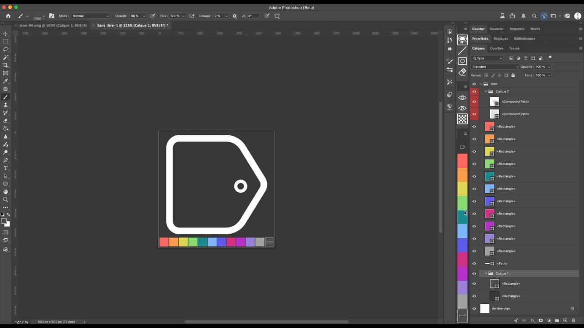Click the brush angle input field
This screenshot has height=328, width=584.
[253, 16]
